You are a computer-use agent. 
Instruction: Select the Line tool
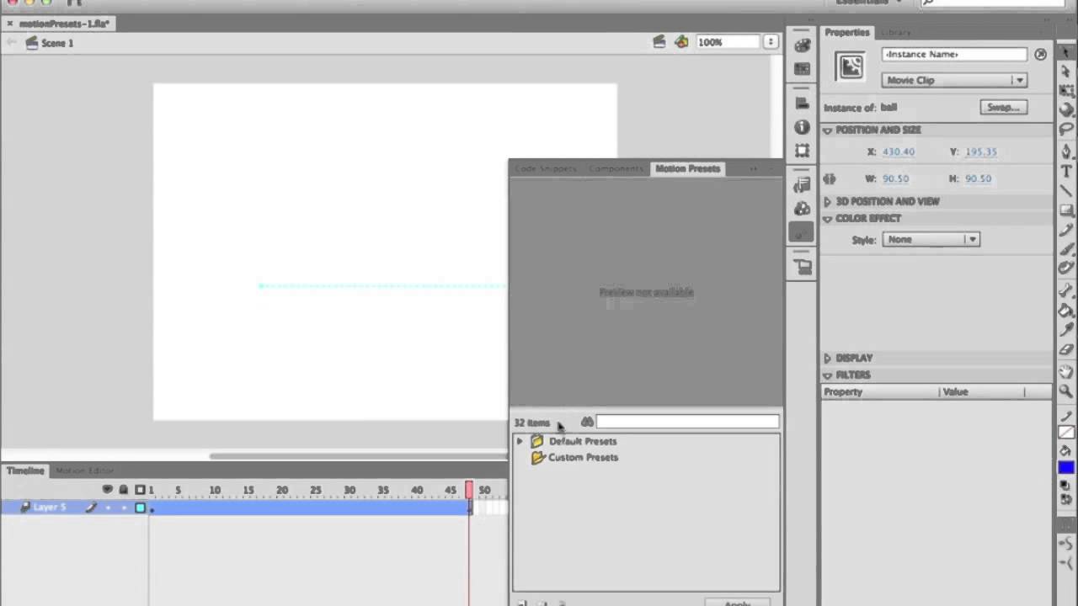[1066, 191]
